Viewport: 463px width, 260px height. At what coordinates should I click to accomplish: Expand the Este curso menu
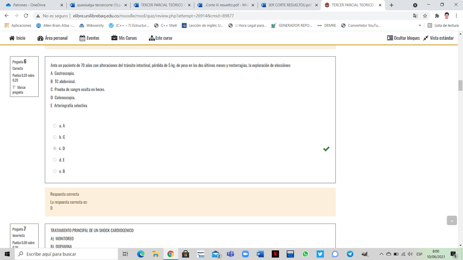(161, 38)
